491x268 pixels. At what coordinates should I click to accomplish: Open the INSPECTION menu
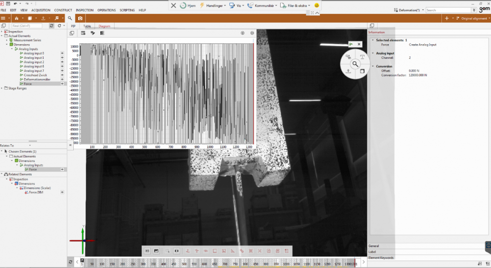pos(85,10)
